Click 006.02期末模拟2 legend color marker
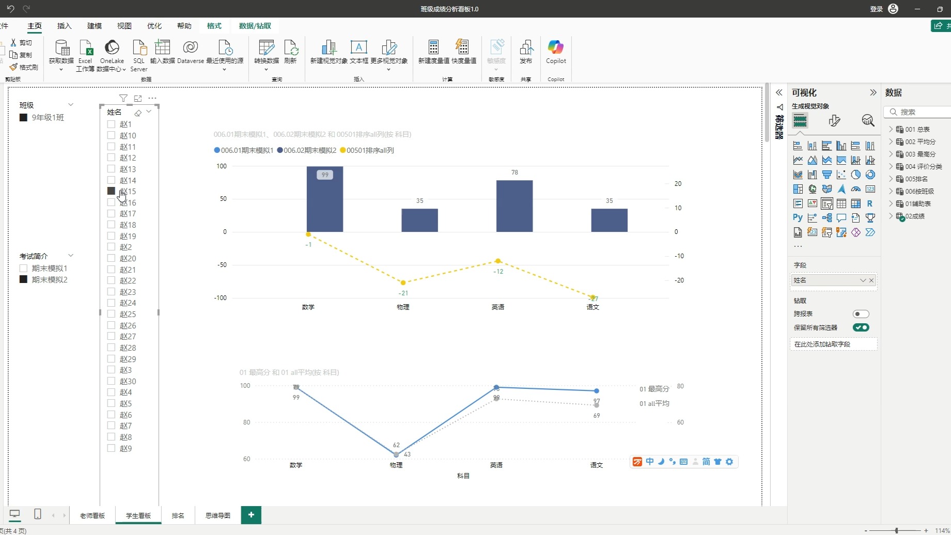The height and width of the screenshot is (535, 951). (280, 150)
